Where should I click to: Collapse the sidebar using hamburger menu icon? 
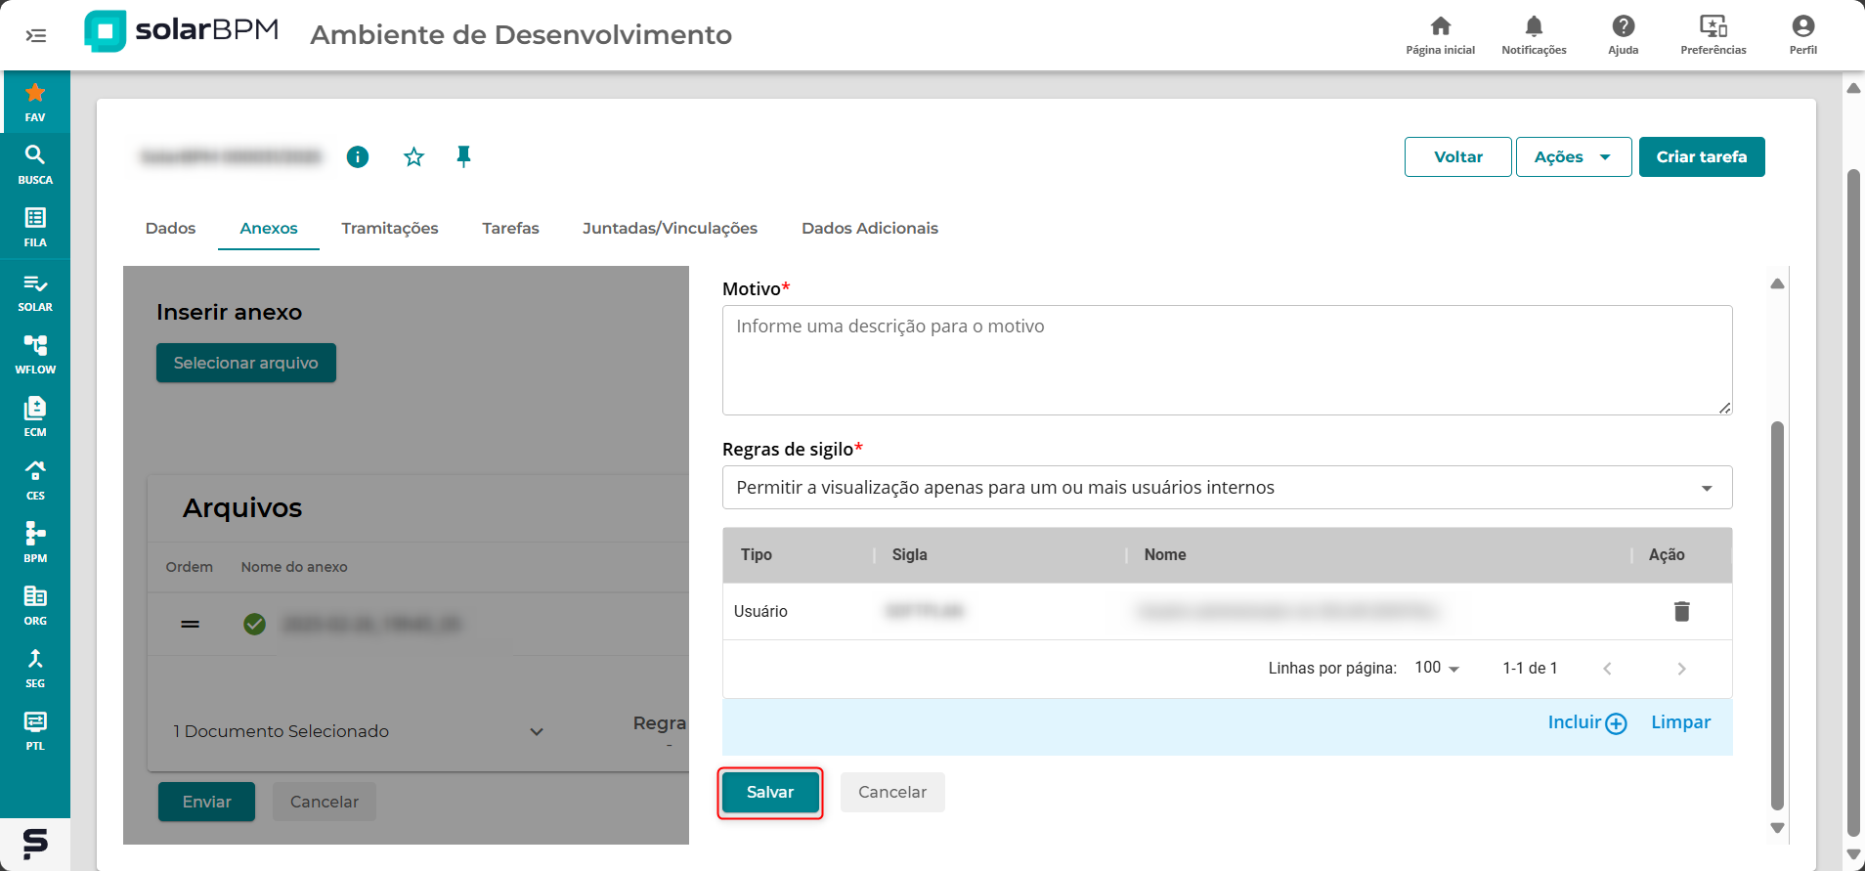pos(36,36)
